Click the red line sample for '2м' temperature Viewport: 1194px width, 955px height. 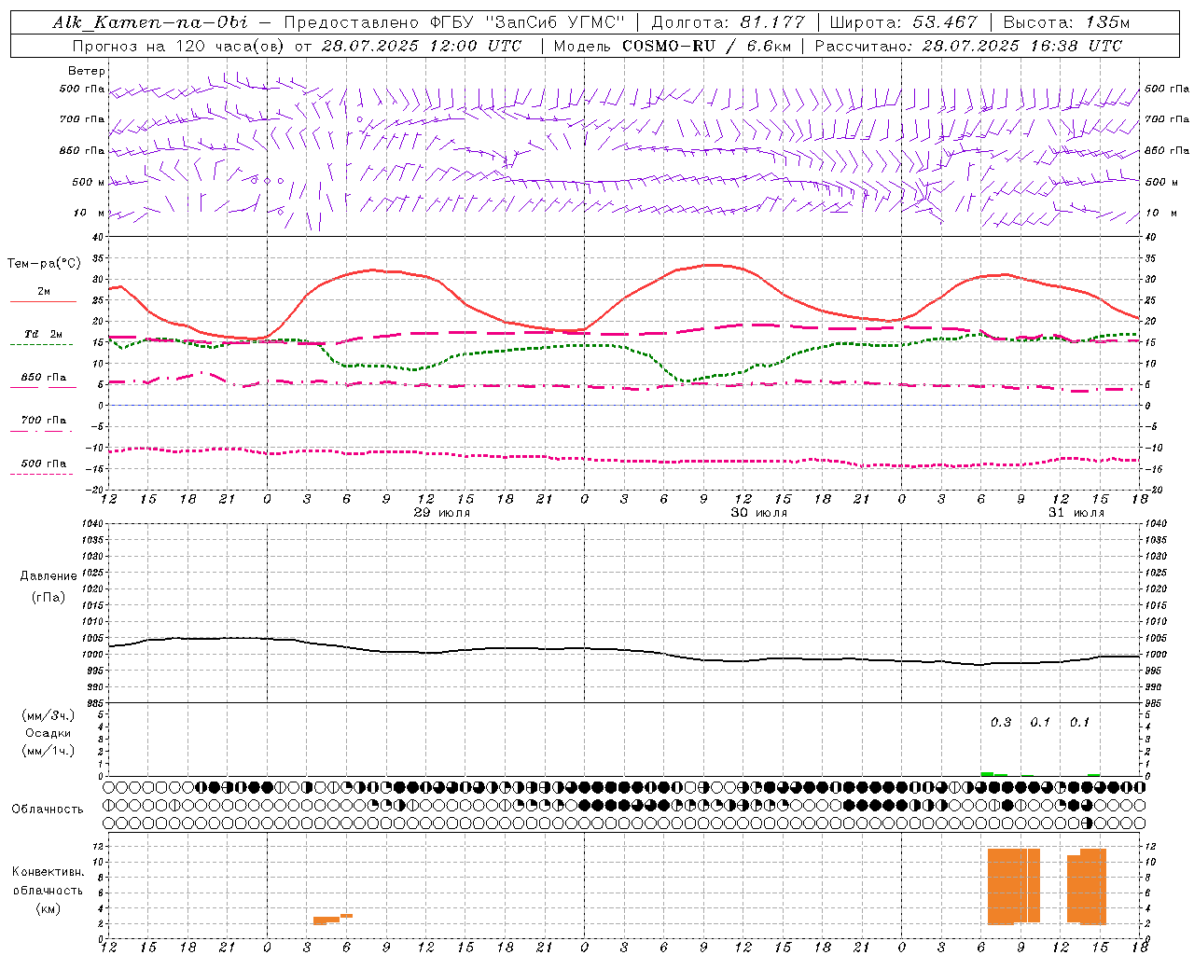[43, 301]
